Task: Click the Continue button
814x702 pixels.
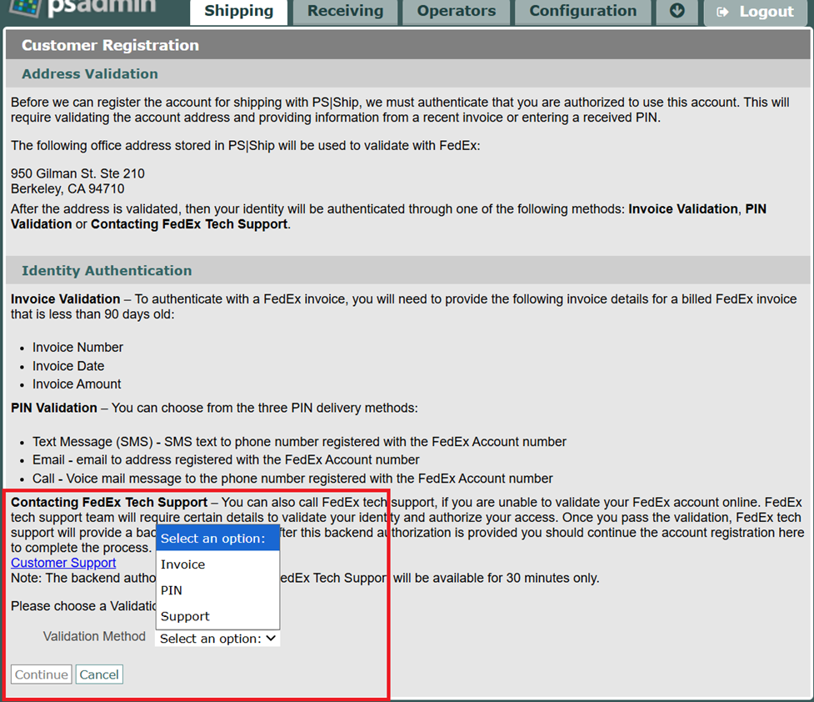Action: click(42, 674)
